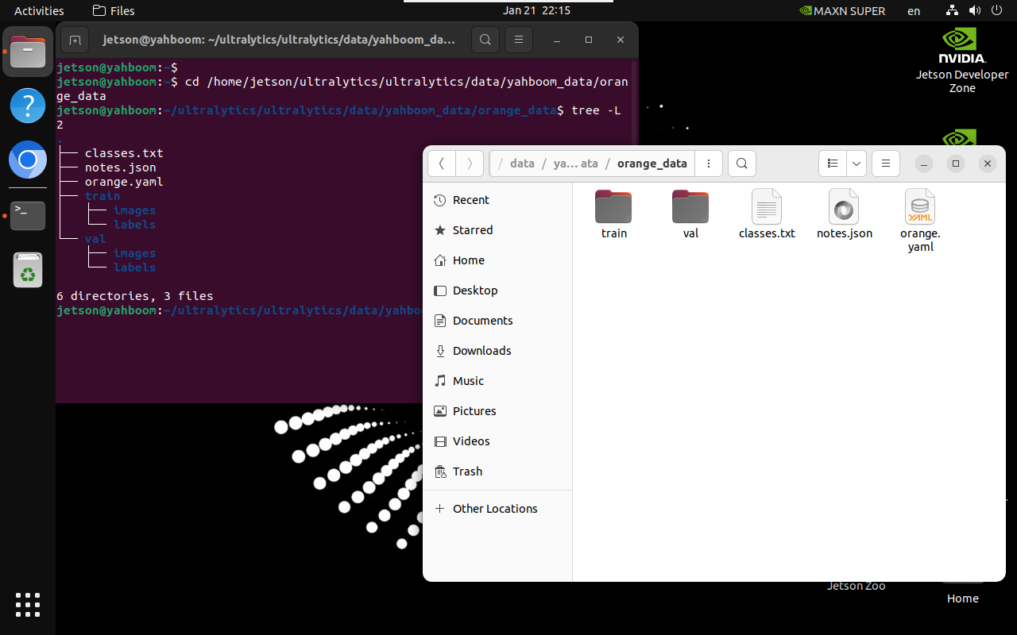Show applications grid in dock
Screen dimensions: 1017x635
point(28,605)
